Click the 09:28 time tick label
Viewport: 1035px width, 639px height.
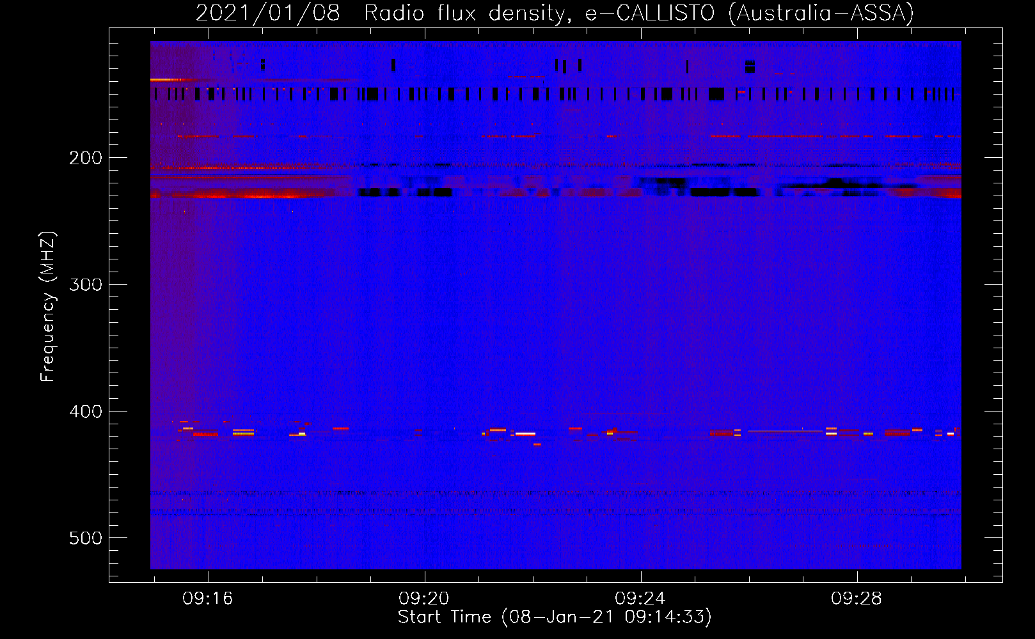857,599
